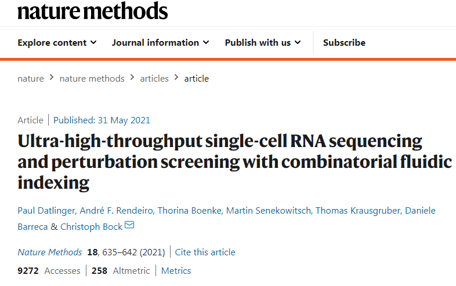Click author name Christoph Bock
The image size is (456, 286).
point(92,226)
